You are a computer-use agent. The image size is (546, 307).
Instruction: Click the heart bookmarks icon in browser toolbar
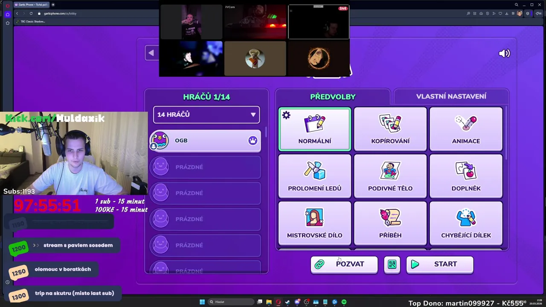click(500, 13)
